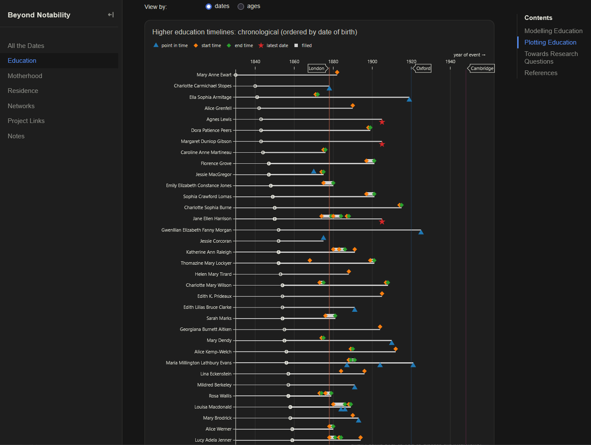Open All the Dates page
This screenshot has height=445, width=591.
[26, 46]
